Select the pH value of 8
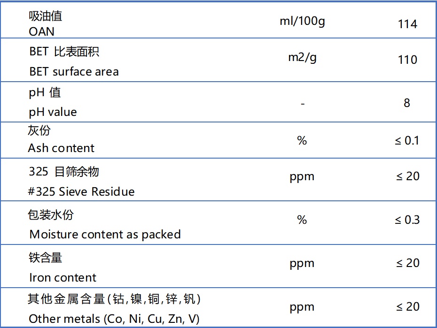This screenshot has height=328, width=437. (407, 103)
